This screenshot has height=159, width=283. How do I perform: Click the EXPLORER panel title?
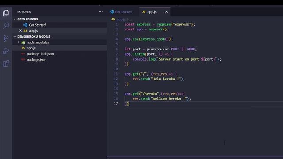pos(24,12)
